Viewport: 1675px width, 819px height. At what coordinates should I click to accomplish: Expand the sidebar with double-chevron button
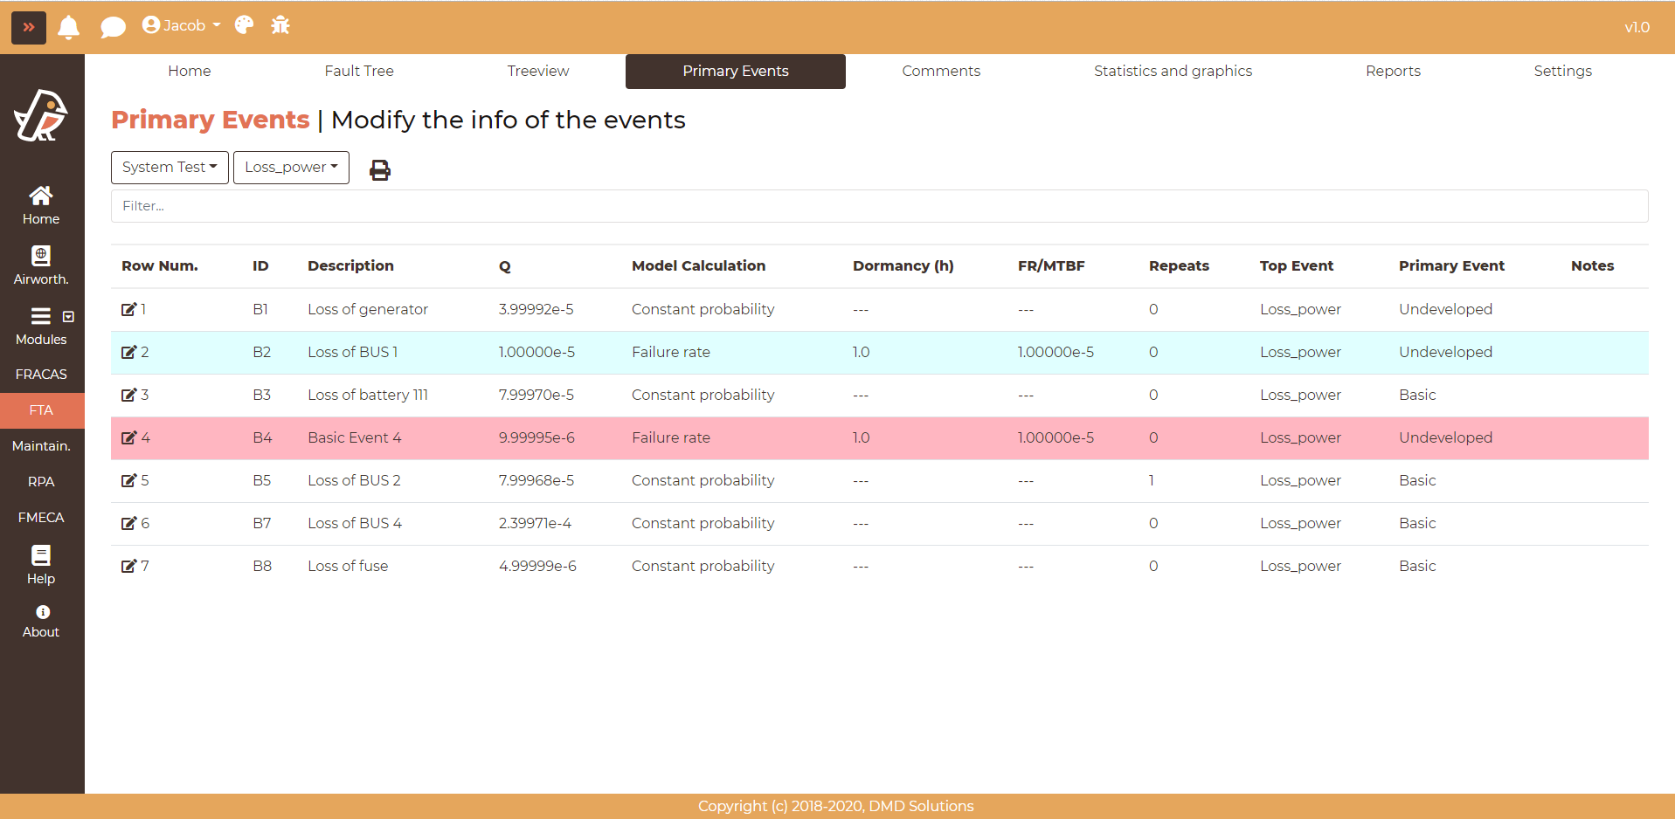[x=29, y=27]
